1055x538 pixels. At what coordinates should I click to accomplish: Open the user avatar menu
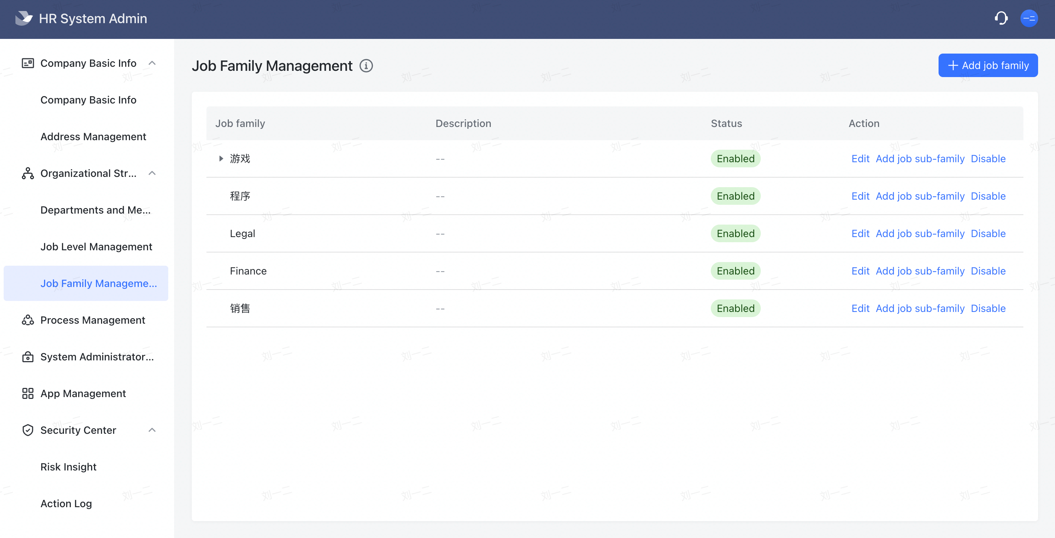(x=1029, y=18)
